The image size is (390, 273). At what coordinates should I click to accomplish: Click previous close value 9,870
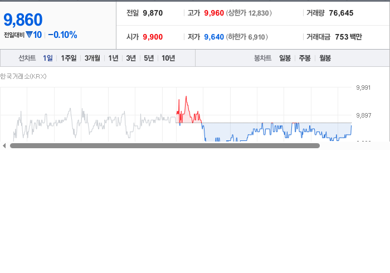click(153, 13)
